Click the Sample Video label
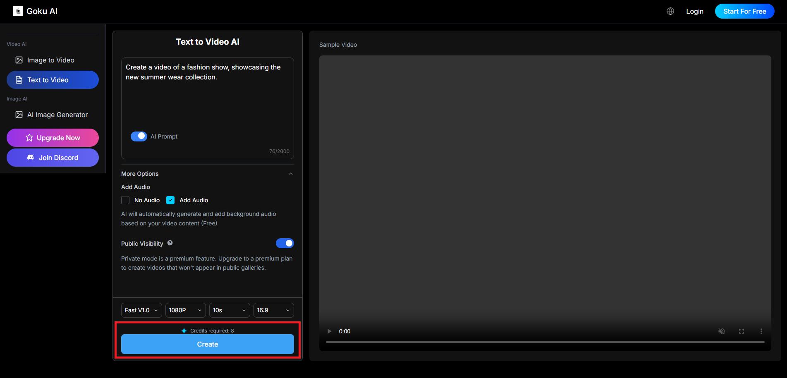 pos(338,45)
